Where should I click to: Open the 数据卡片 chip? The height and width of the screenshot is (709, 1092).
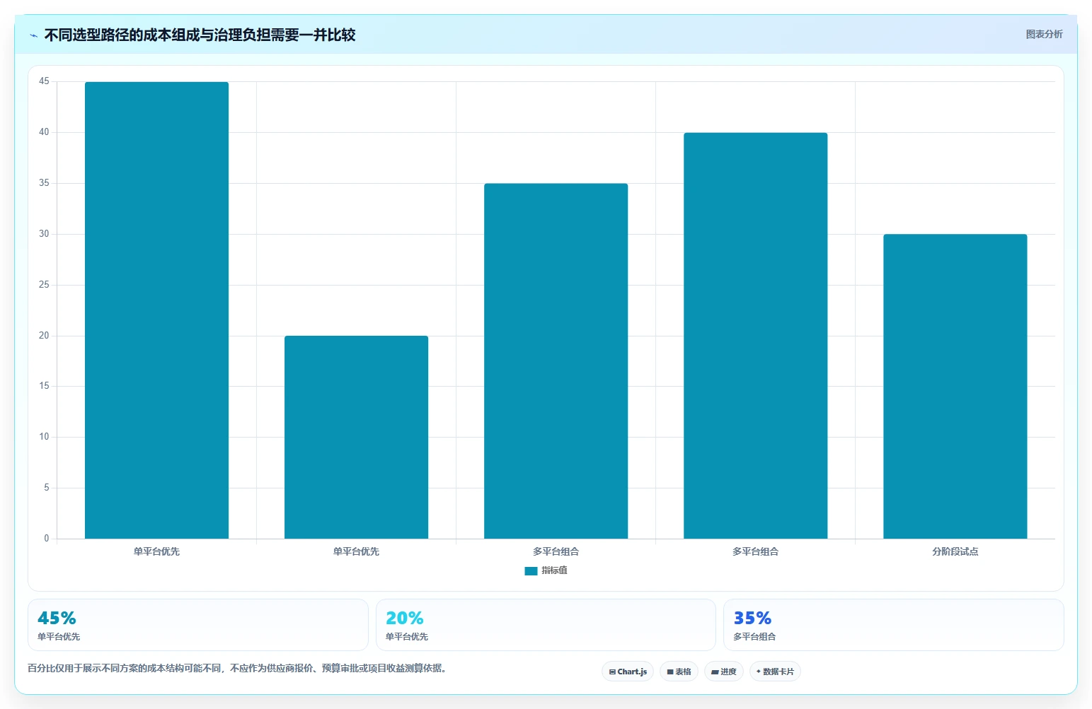click(x=775, y=672)
